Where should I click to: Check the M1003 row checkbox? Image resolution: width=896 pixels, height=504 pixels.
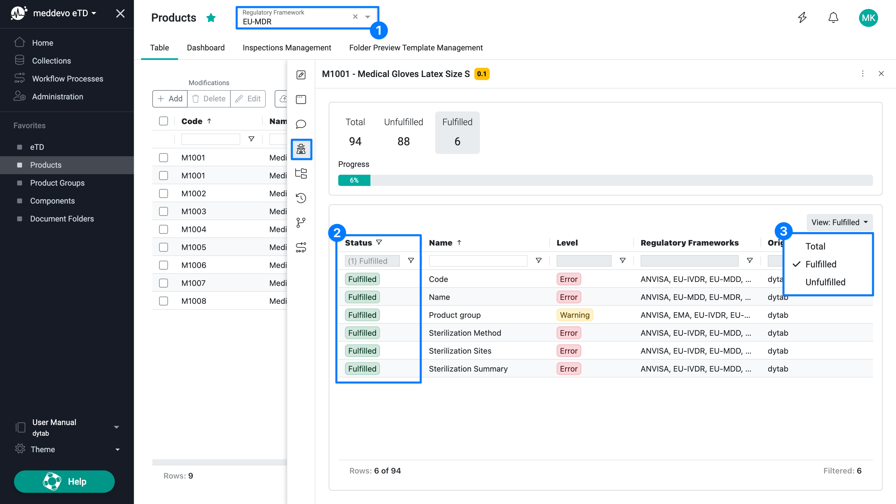coord(163,211)
